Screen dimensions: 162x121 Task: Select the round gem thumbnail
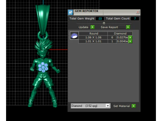point(74,36)
